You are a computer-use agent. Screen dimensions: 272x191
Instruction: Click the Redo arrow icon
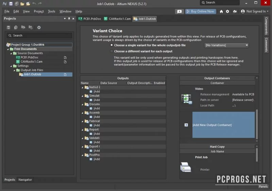click(40, 3)
